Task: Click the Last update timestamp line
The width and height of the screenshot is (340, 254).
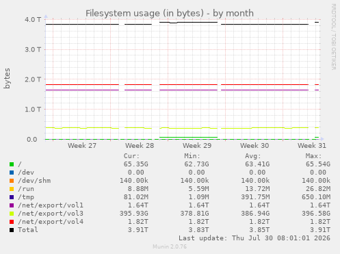Action: click(x=254, y=238)
